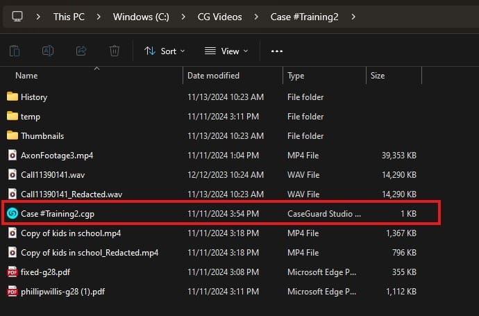Expand the chevron after Case #Training2
This screenshot has width=479, height=316.
[354, 16]
